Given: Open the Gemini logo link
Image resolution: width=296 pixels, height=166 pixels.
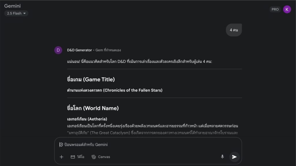Looking at the screenshot, I should (x=12, y=6).
